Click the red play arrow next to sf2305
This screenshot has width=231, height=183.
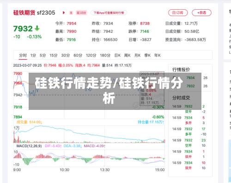click(x=64, y=13)
